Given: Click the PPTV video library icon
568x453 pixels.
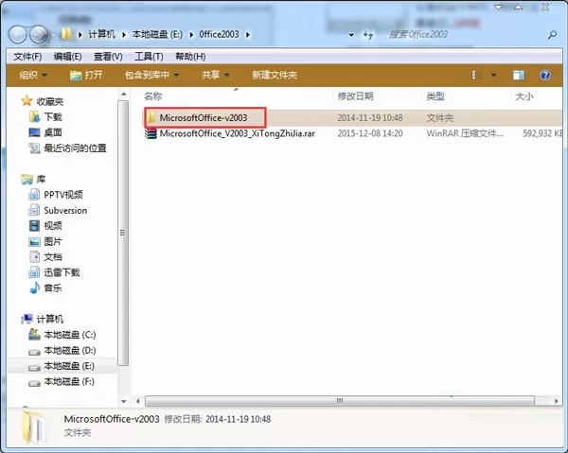Looking at the screenshot, I should (34, 195).
